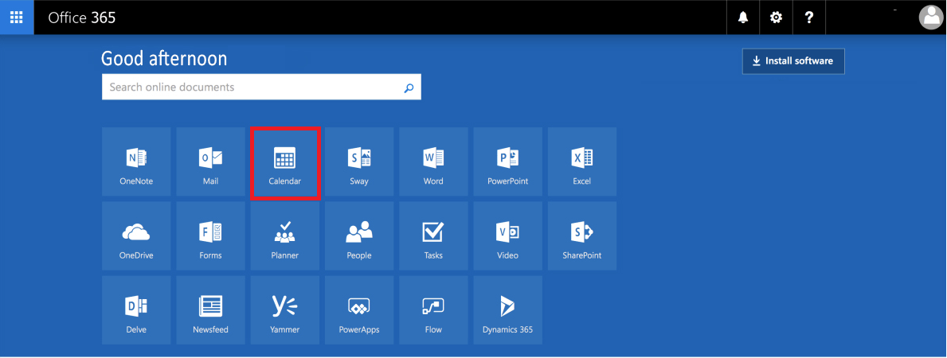The image size is (947, 358).
Task: Open the OneDrive app tile
Action: tap(136, 236)
